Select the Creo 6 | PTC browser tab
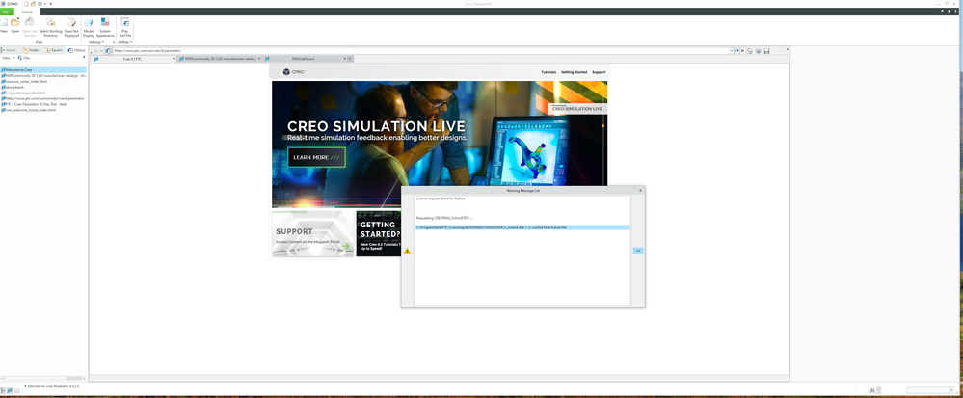Screen dimensions: 963x398 coord(132,59)
